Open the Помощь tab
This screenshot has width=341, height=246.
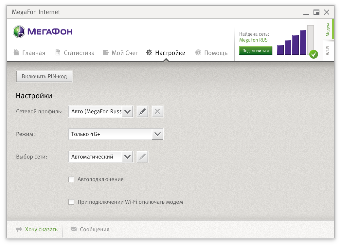pyautogui.click(x=211, y=53)
